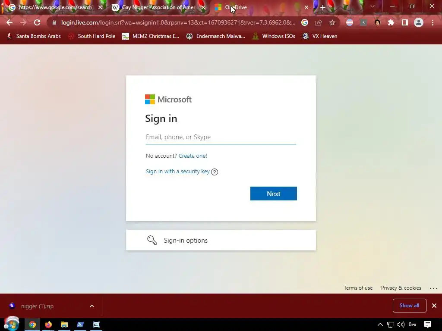Open the Chrome three-dot menu

tap(433, 22)
